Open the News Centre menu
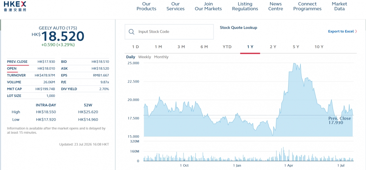 coord(276,6)
